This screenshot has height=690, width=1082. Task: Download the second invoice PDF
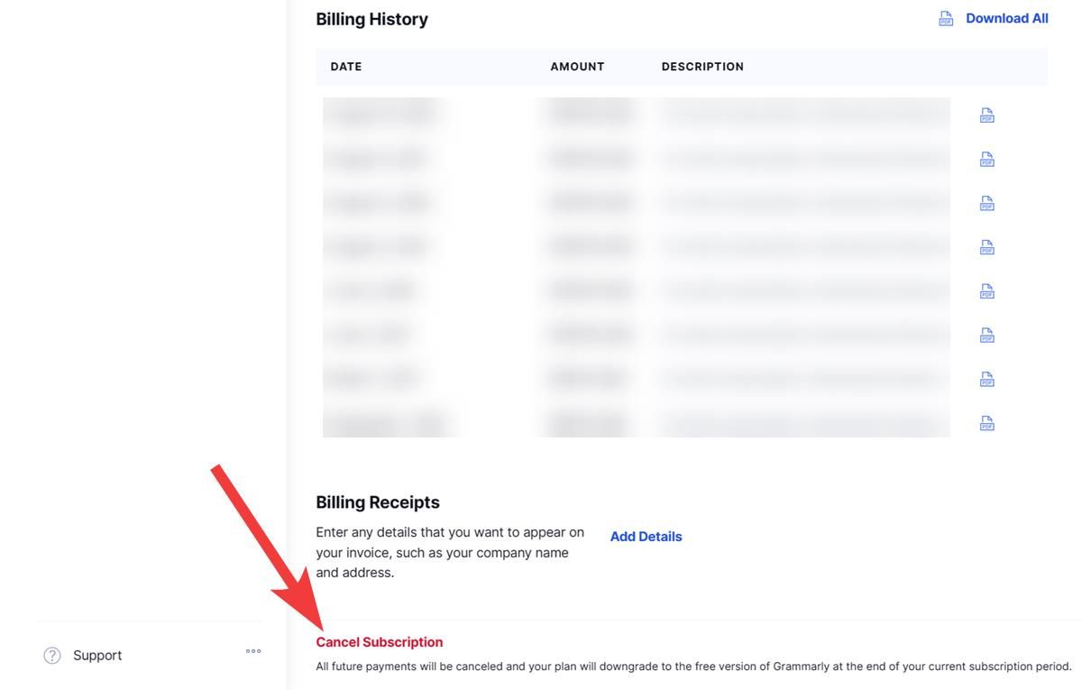pyautogui.click(x=986, y=159)
